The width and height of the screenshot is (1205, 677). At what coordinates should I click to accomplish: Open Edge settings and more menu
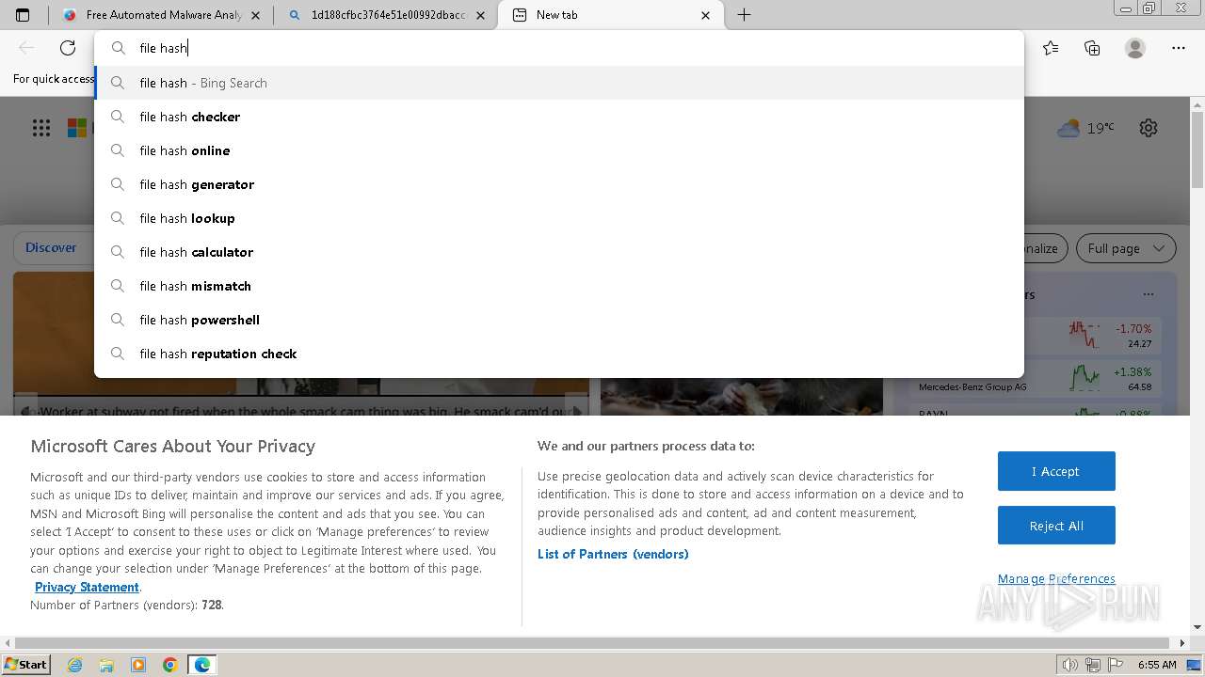pos(1179,48)
